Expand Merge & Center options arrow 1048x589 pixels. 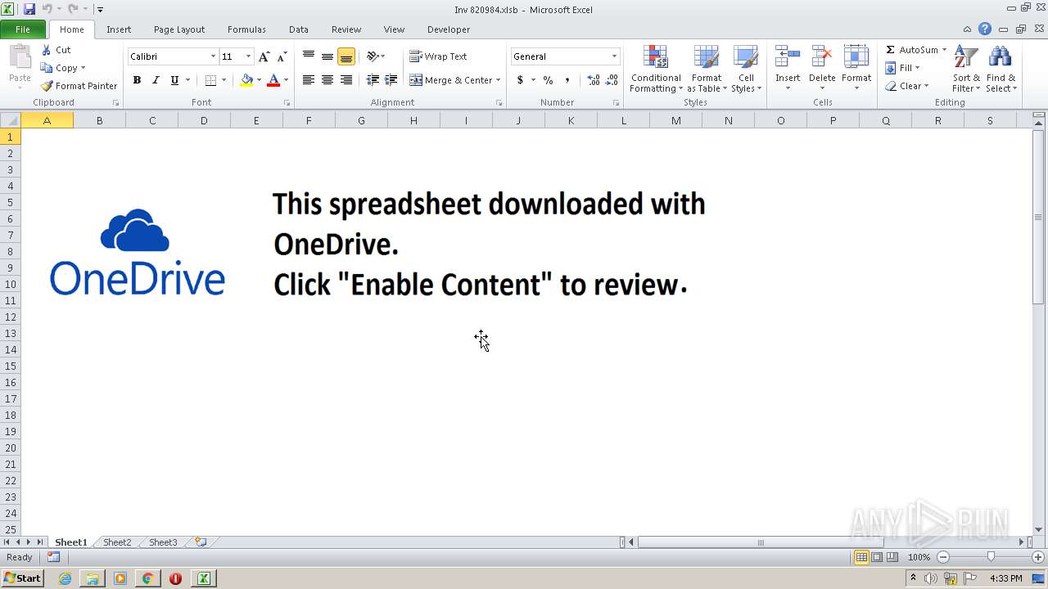tap(498, 80)
